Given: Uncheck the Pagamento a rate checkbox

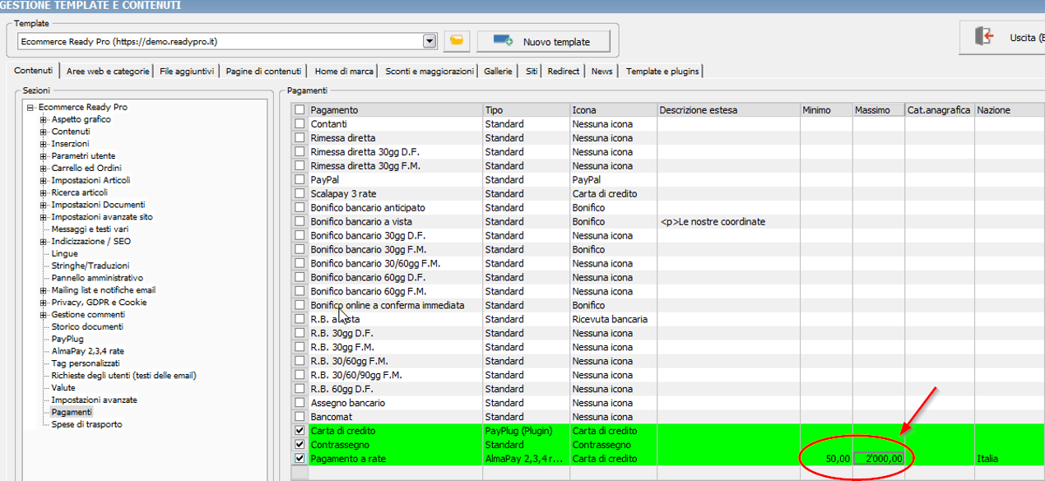Looking at the screenshot, I should pos(300,459).
